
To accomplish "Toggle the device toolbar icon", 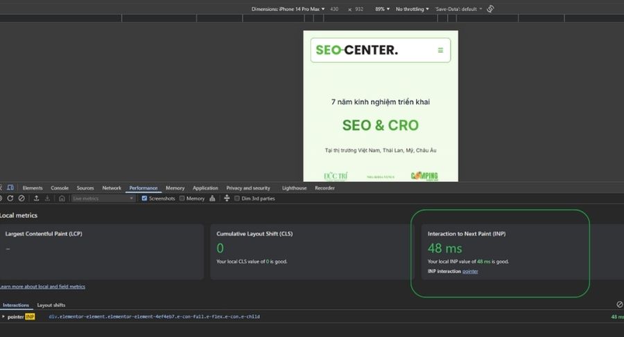I will (10, 188).
